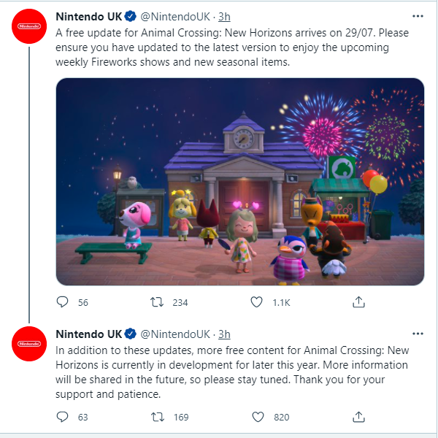
Task: Open the Animal Crossing fireworks image
Action: pos(240,182)
